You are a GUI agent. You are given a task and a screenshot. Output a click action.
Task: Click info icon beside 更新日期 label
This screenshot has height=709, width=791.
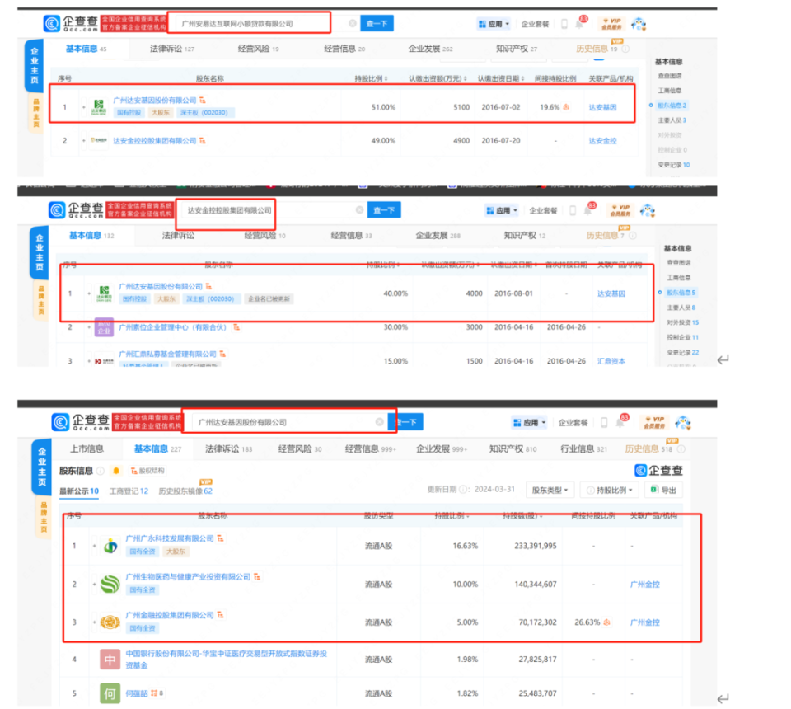tap(463, 489)
